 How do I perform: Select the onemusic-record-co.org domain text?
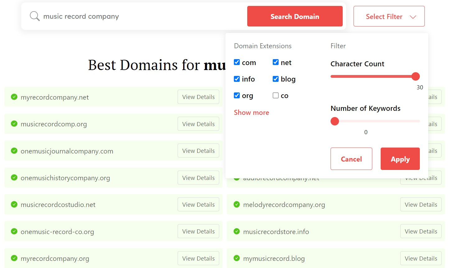(57, 232)
